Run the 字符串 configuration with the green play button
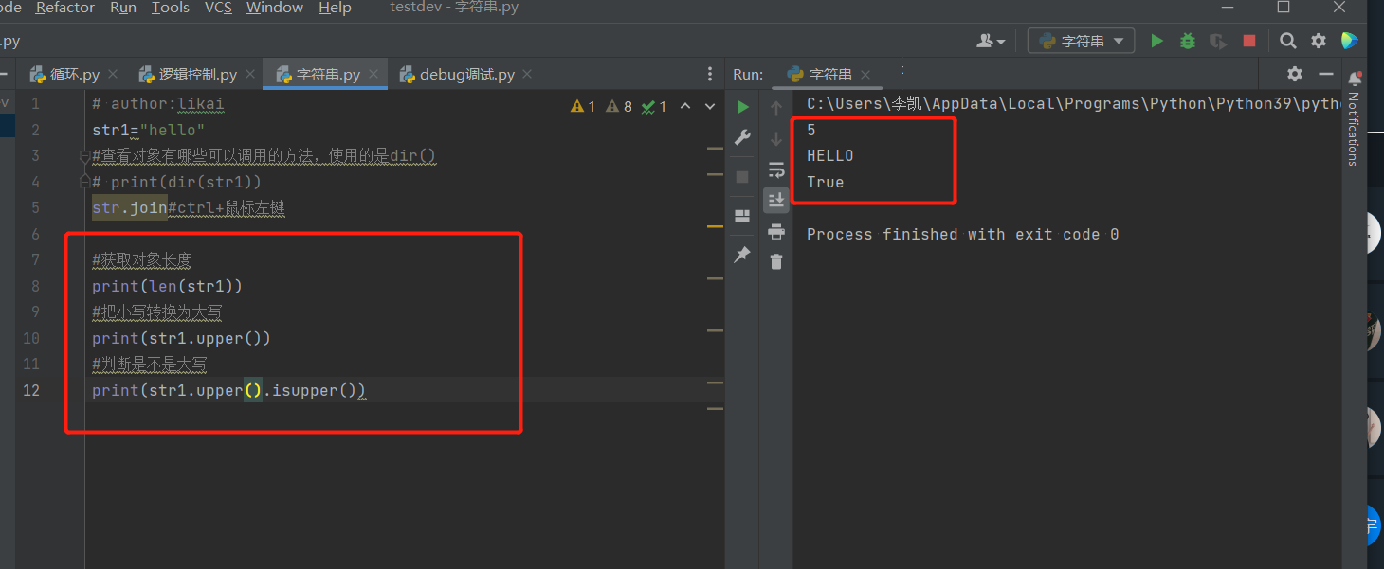Image resolution: width=1384 pixels, height=569 pixels. tap(1156, 41)
